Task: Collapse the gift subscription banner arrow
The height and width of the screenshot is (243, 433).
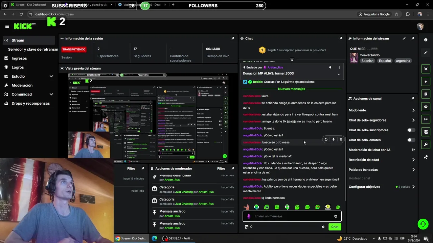Action: (x=292, y=59)
